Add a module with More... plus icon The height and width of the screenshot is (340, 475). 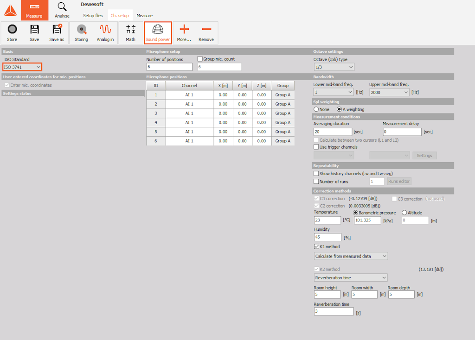[x=184, y=33]
